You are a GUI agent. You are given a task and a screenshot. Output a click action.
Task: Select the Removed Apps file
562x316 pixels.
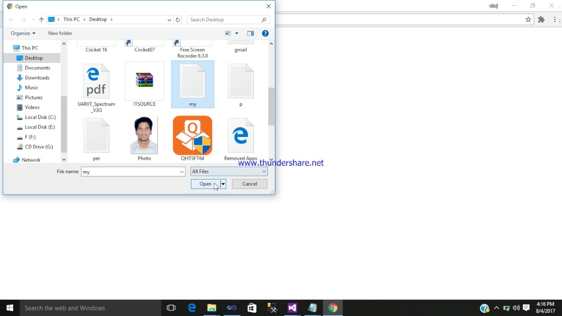(x=241, y=139)
